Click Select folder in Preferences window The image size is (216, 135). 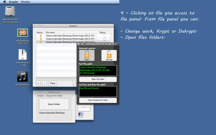click(54, 104)
